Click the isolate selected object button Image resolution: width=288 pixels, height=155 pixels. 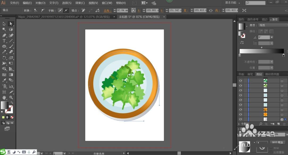coord(244,10)
